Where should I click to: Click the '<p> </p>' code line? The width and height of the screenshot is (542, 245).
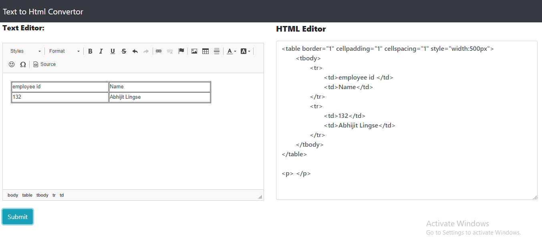click(x=296, y=173)
